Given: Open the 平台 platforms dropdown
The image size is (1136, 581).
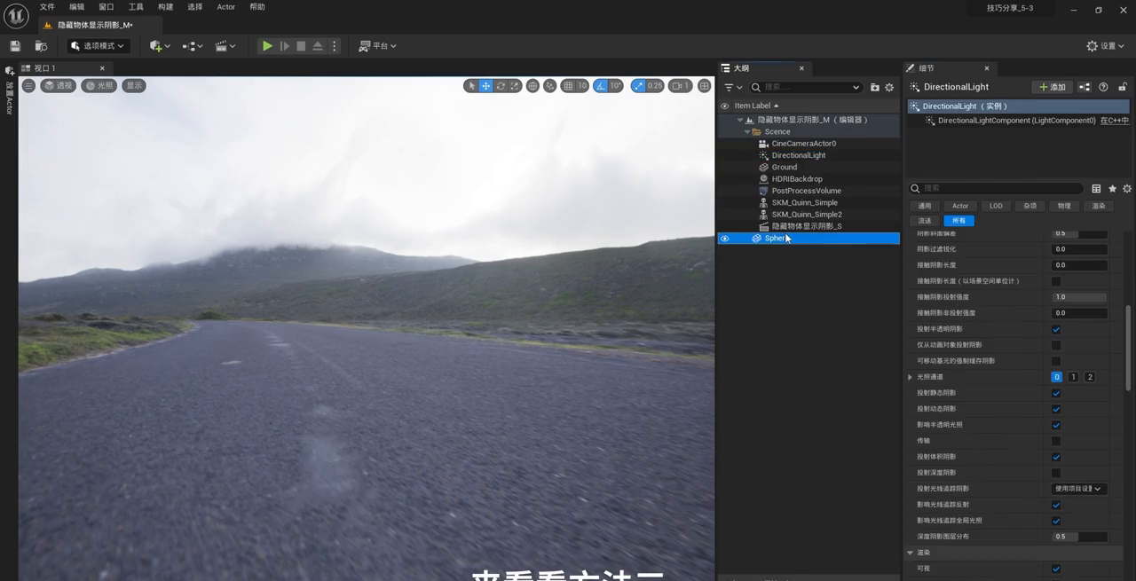Looking at the screenshot, I should point(378,46).
